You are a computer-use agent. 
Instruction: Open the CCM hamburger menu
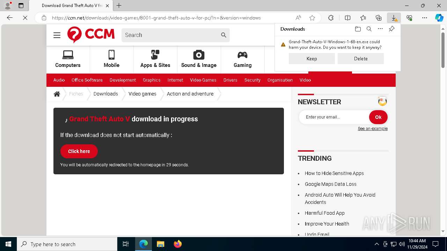coord(57,35)
